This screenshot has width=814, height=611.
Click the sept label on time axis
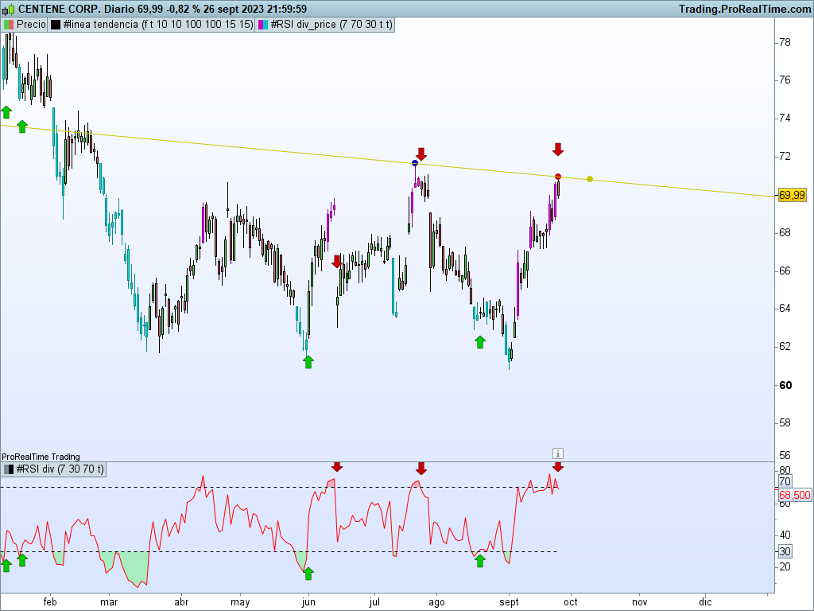[x=509, y=602]
